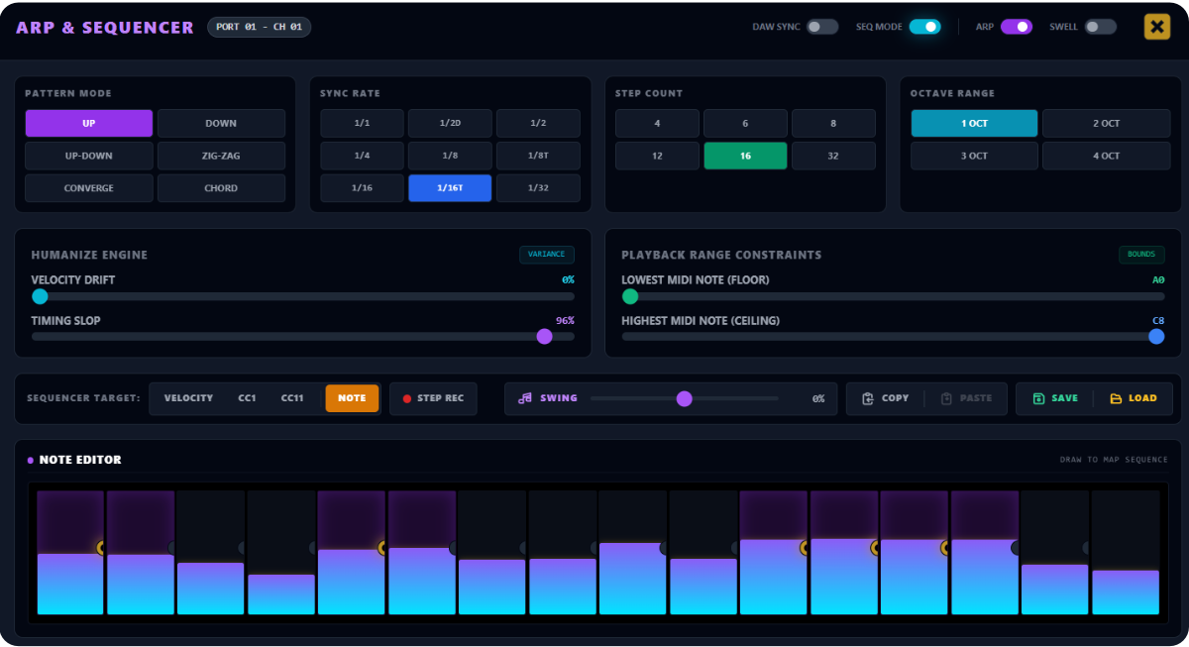Set step count to 12
The height and width of the screenshot is (647, 1189).
click(x=657, y=156)
